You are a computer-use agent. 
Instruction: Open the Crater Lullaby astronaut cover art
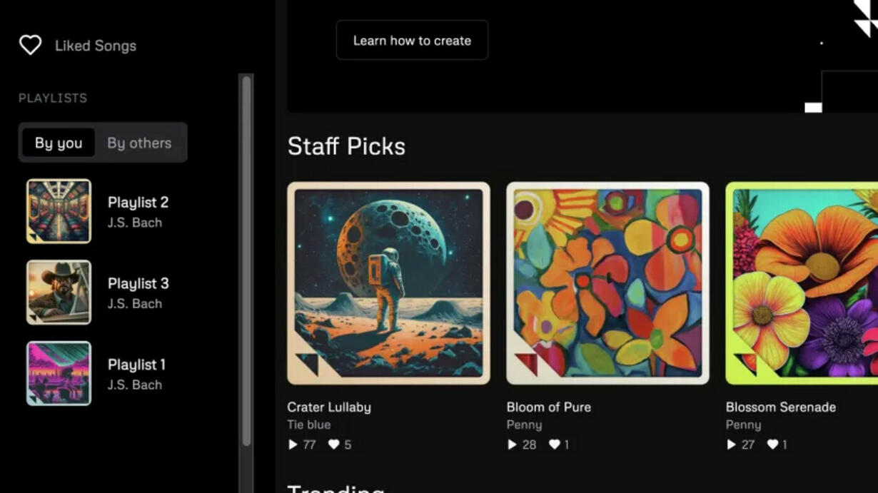(x=388, y=283)
